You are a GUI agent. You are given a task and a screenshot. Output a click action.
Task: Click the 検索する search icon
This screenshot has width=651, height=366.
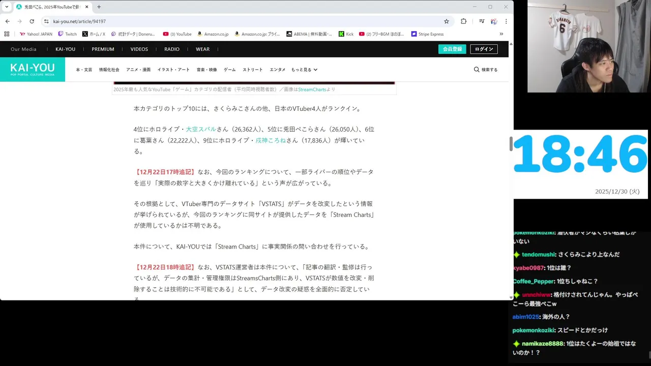[486, 70]
